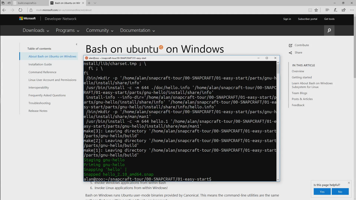This screenshot has width=356, height=200.
Task: Add page to favorites with star icon
Action: click(x=316, y=10)
